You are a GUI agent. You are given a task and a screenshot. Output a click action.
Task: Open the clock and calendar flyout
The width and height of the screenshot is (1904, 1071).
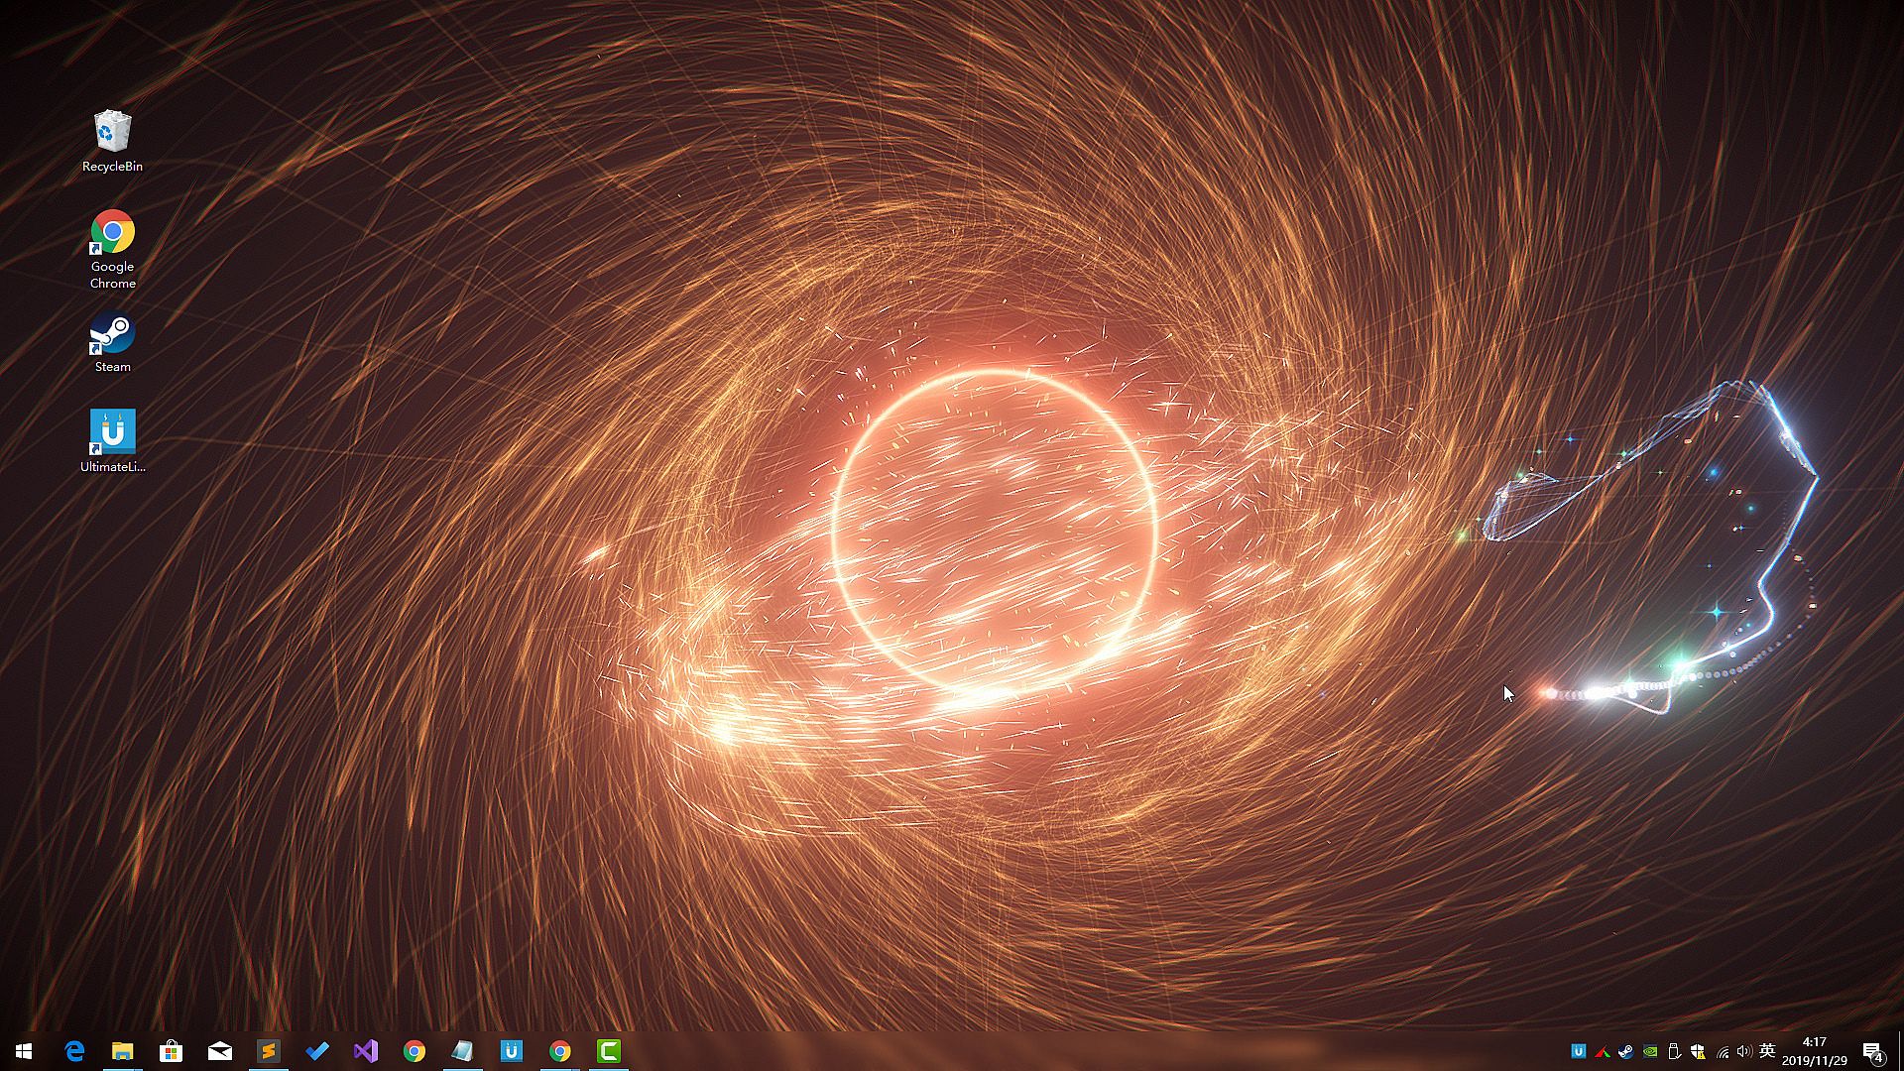click(1814, 1051)
